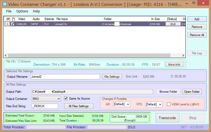Open the Output Container dropdown

pos(46,99)
